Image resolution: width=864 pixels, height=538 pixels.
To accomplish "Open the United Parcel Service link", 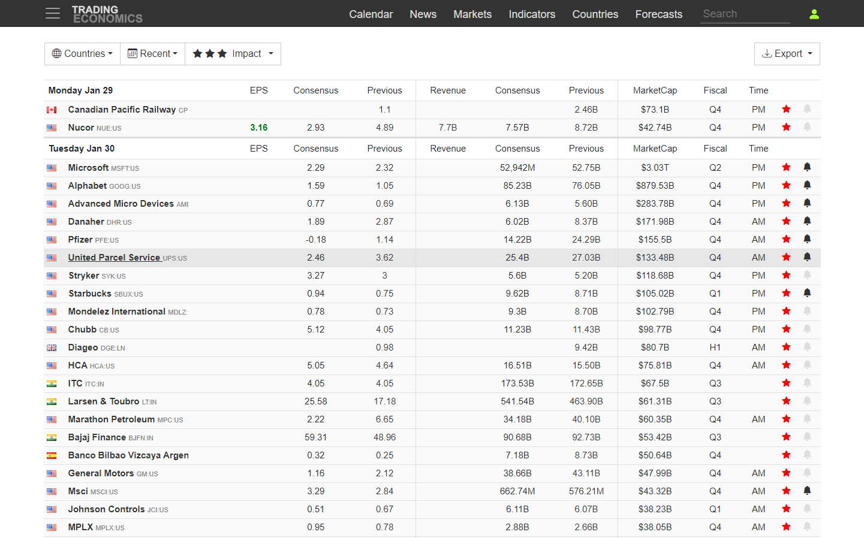I will click(114, 258).
